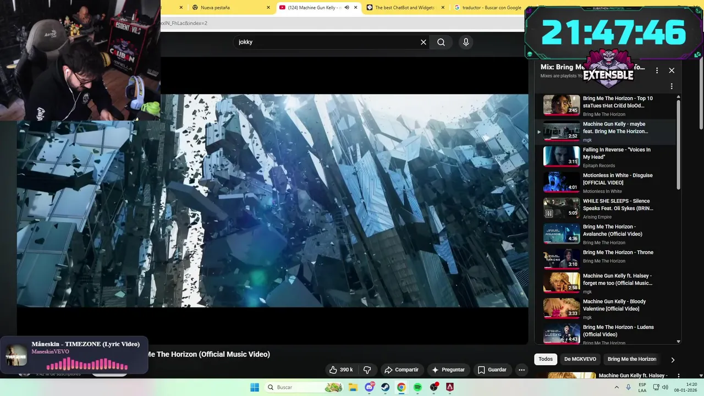The width and height of the screenshot is (704, 396).
Task: Close the Machine Gun Kelly YouTube tab
Action: [x=356, y=8]
